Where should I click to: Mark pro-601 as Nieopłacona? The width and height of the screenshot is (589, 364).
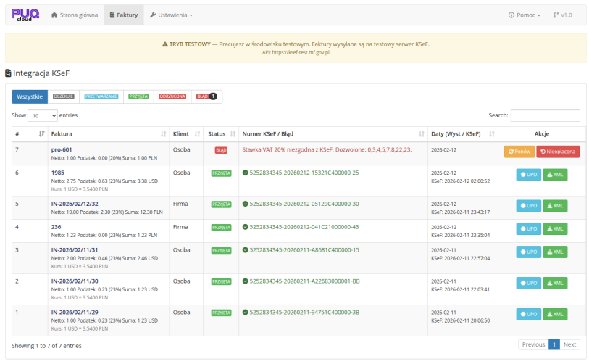click(x=558, y=152)
